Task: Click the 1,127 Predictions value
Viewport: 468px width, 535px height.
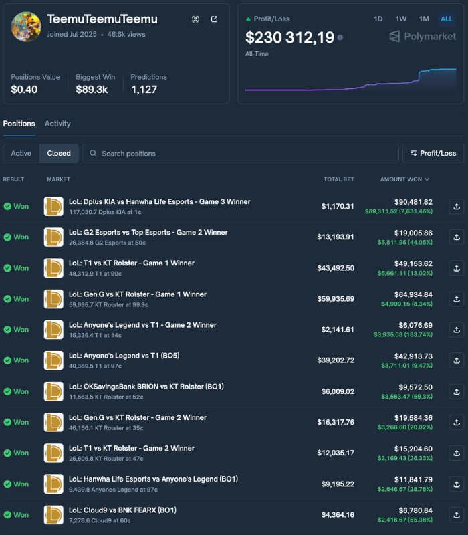Action: click(x=144, y=90)
